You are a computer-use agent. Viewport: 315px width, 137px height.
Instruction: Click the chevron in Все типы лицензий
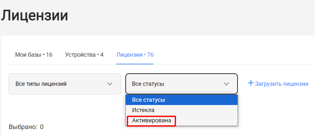coord(110,84)
